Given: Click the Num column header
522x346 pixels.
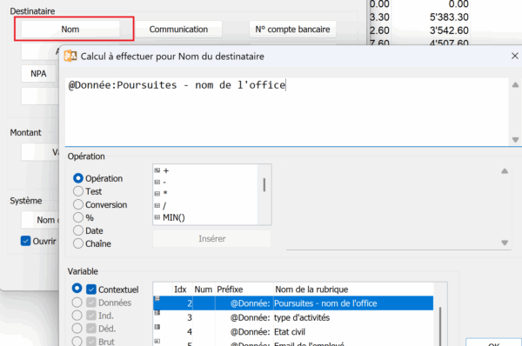Looking at the screenshot, I should pos(204,289).
